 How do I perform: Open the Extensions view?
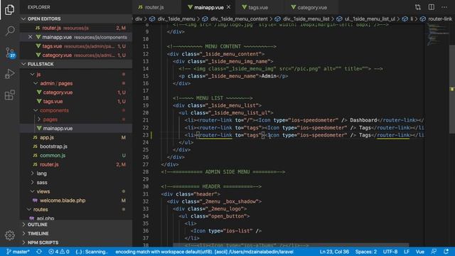(x=9, y=95)
